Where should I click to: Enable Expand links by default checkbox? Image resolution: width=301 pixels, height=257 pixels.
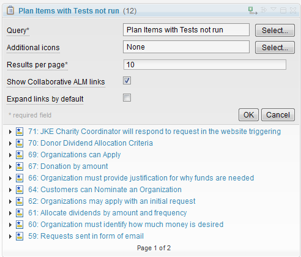127,98
